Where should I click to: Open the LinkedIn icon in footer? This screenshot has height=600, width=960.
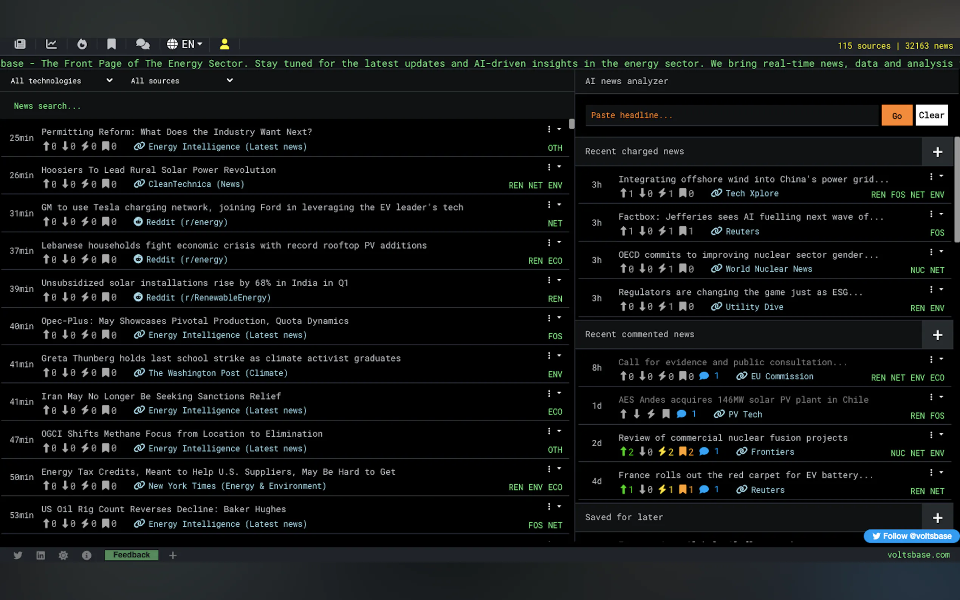coord(40,555)
